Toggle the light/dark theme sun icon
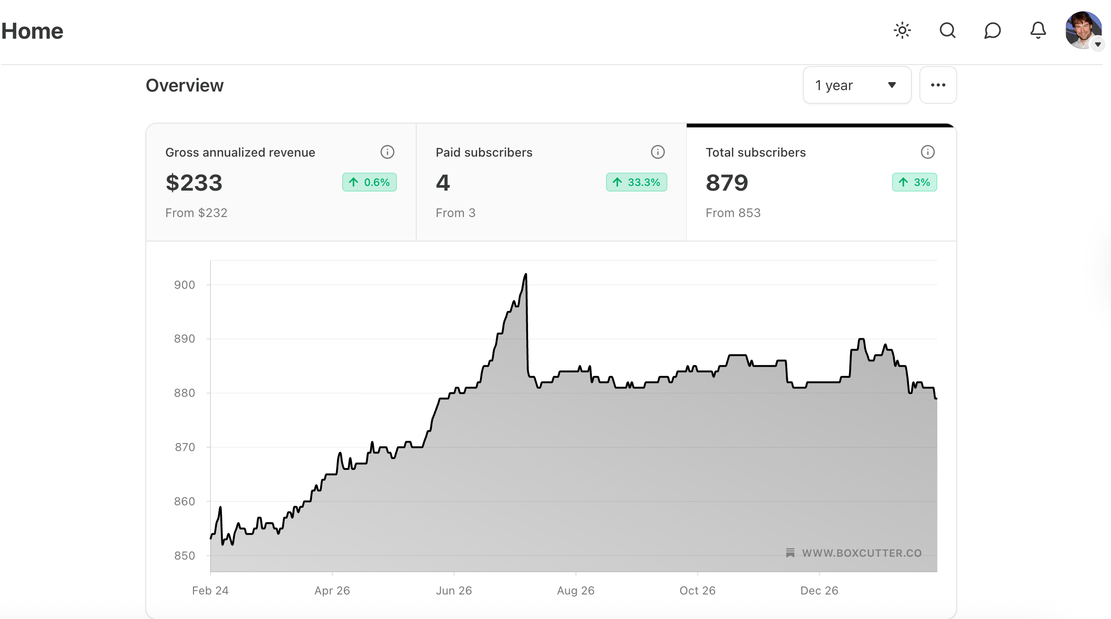The height and width of the screenshot is (619, 1111). [x=902, y=31]
